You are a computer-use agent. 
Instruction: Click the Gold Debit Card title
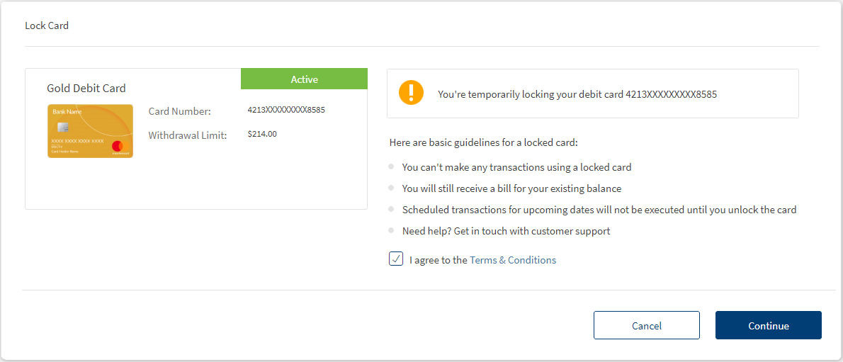tap(86, 89)
